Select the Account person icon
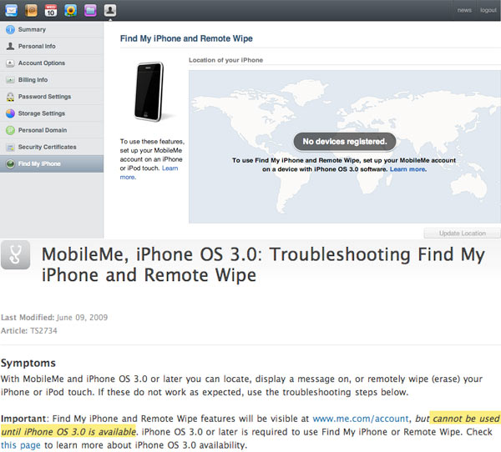The height and width of the screenshot is (452, 501). click(x=110, y=10)
